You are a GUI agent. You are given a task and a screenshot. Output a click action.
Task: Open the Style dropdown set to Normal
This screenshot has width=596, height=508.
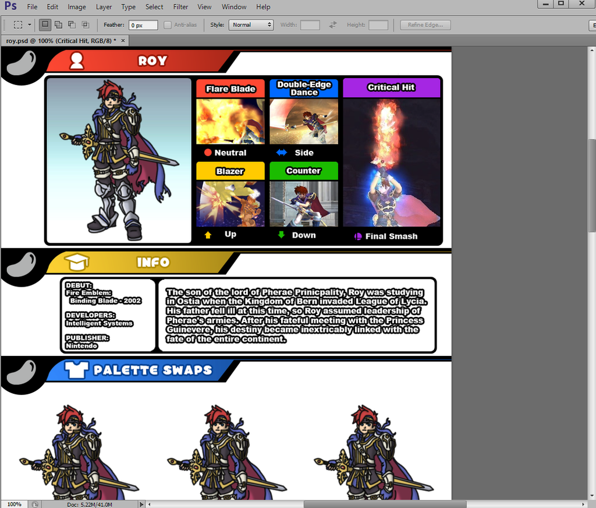click(x=251, y=24)
